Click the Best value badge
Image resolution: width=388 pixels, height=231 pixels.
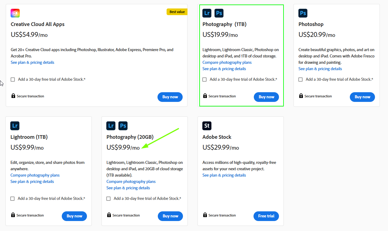pyautogui.click(x=177, y=11)
